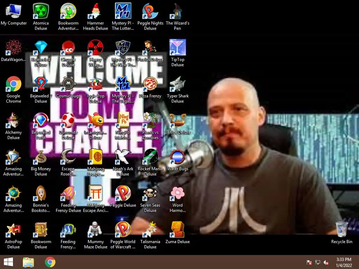Screen dimensions: 359x269
Task: Open Seven Seas Deluxe icon
Action: pos(150,199)
